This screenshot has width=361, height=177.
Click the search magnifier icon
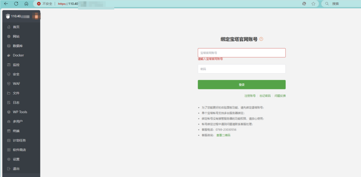(327, 4)
